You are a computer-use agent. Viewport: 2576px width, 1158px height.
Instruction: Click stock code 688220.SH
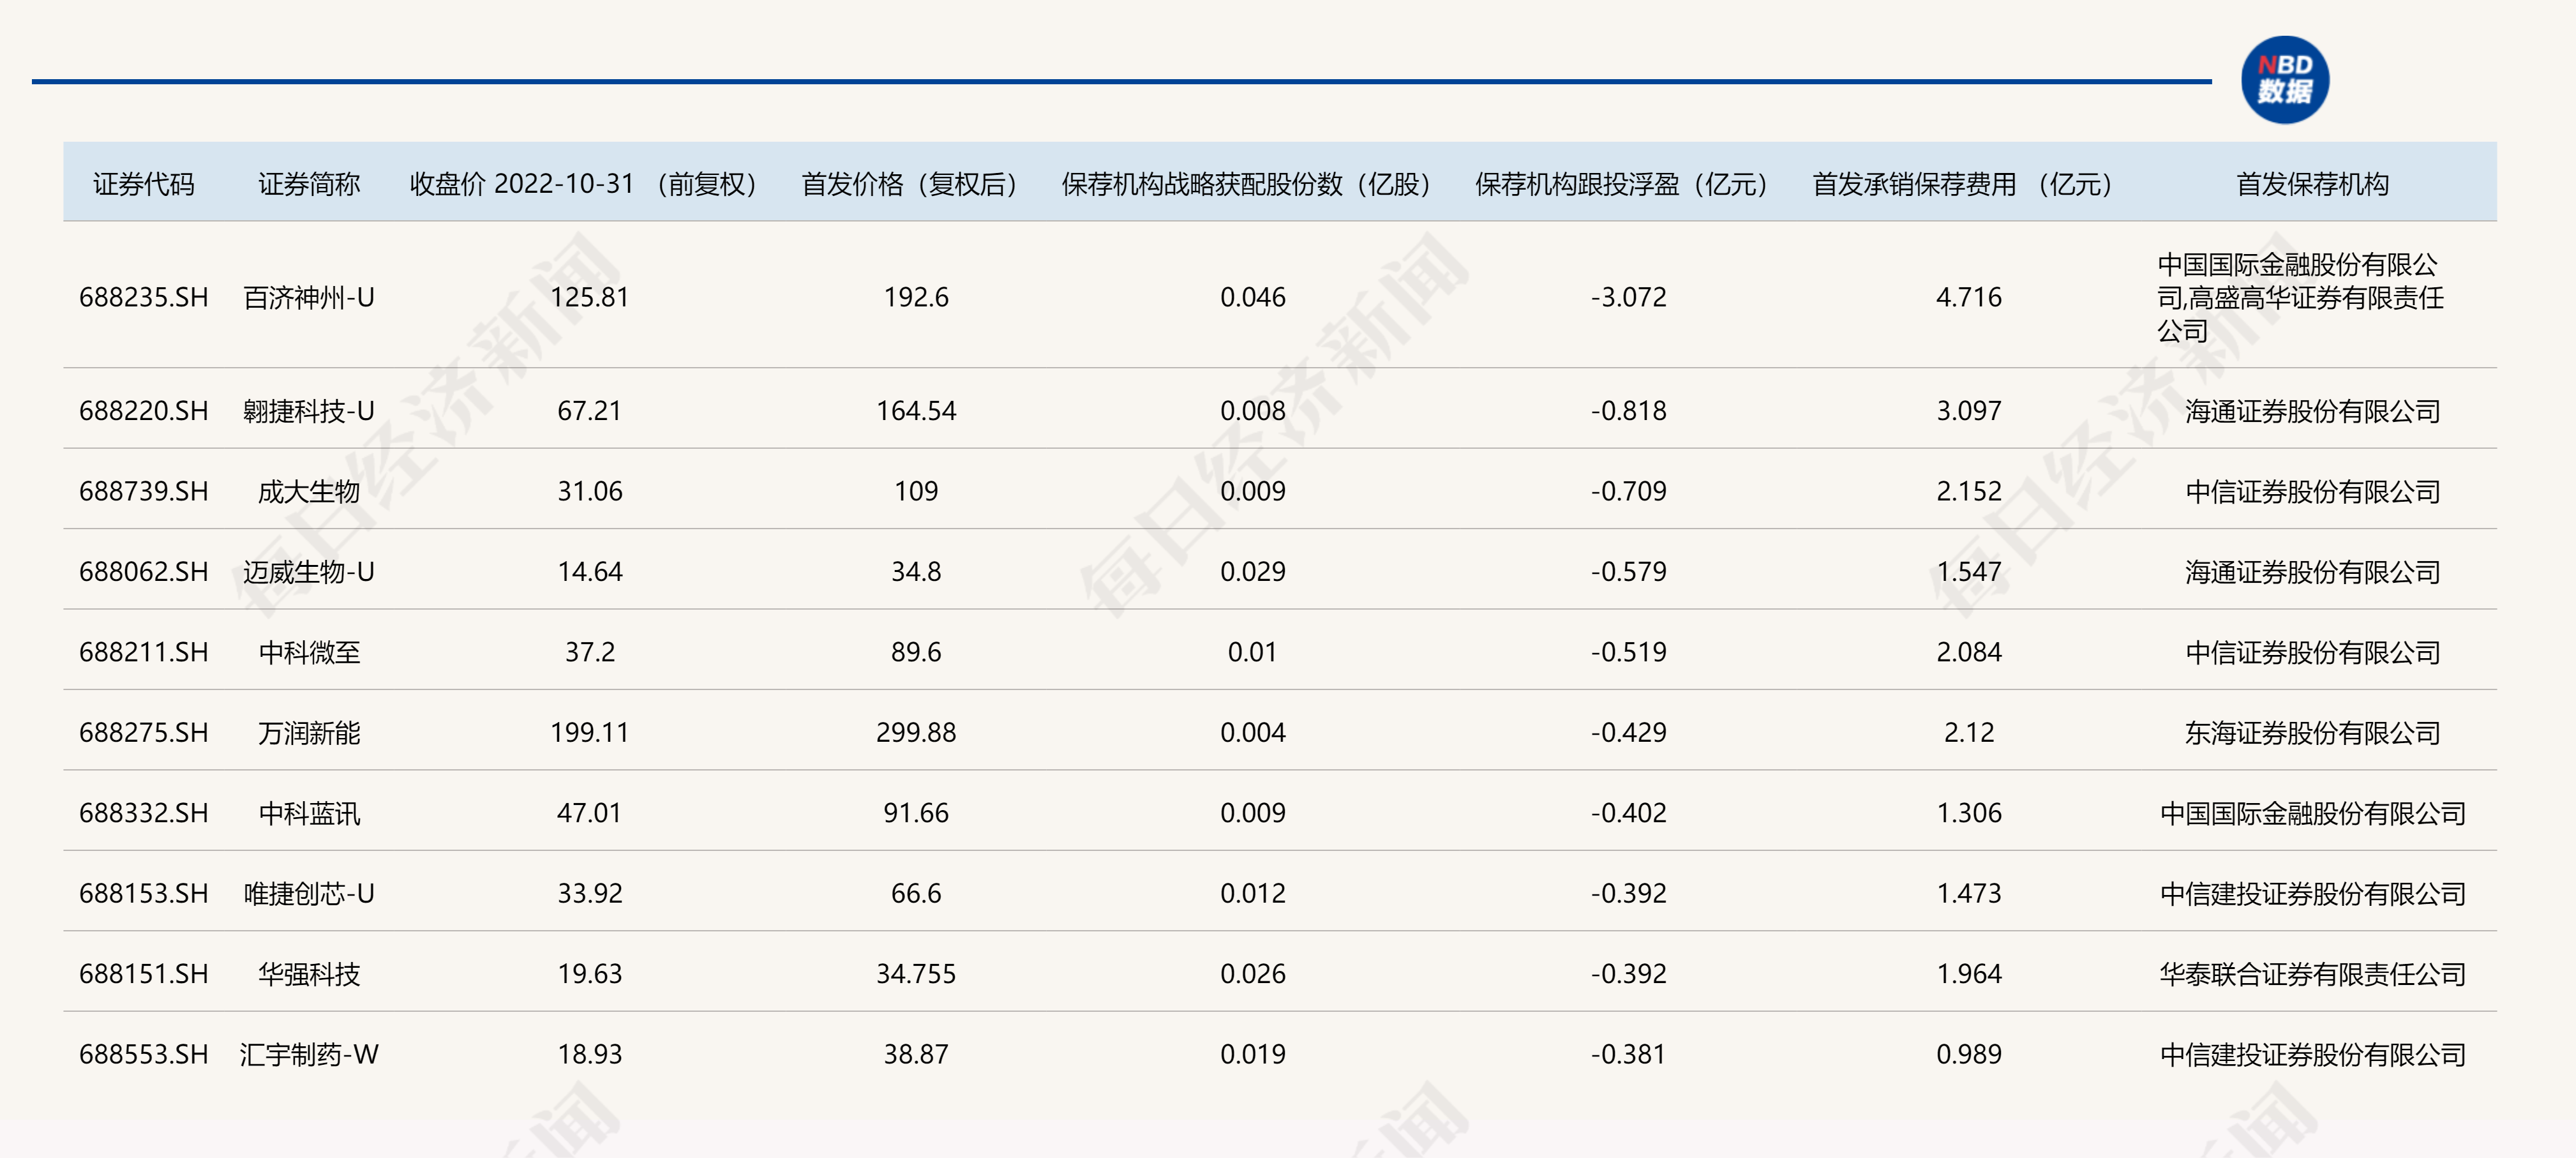coord(143,411)
